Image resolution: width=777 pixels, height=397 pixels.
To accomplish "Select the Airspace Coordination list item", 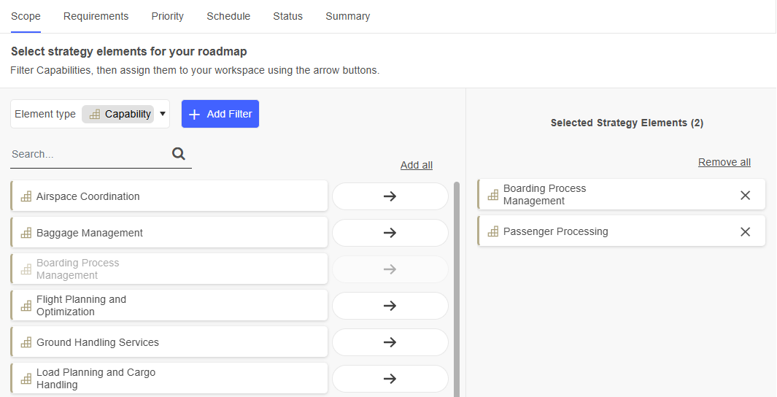I will (x=169, y=196).
